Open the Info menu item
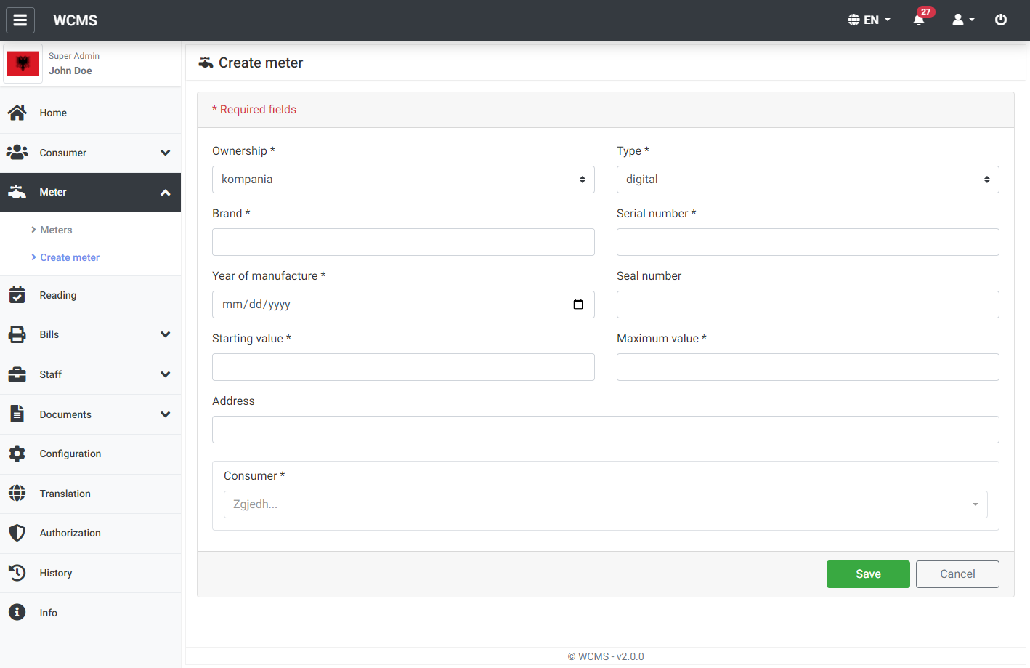The width and height of the screenshot is (1030, 668). tap(90, 613)
